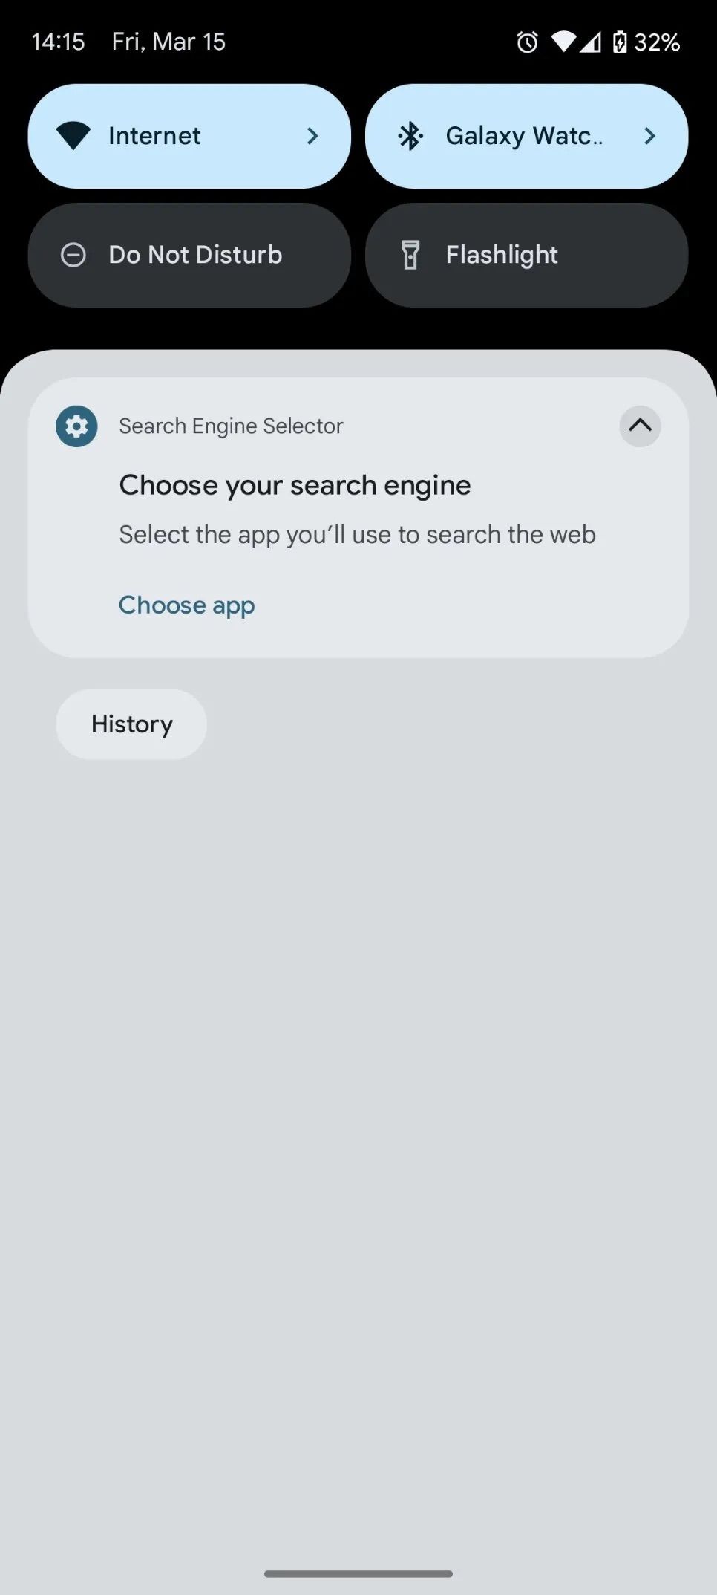Viewport: 717px width, 1595px height.
Task: Tap the bottom navigation gesture handle
Action: (358, 1574)
